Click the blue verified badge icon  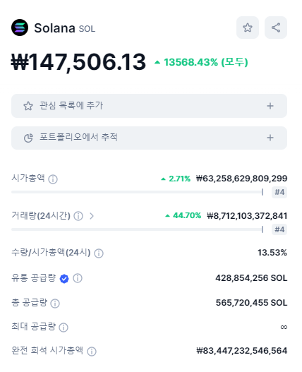pos(64,279)
